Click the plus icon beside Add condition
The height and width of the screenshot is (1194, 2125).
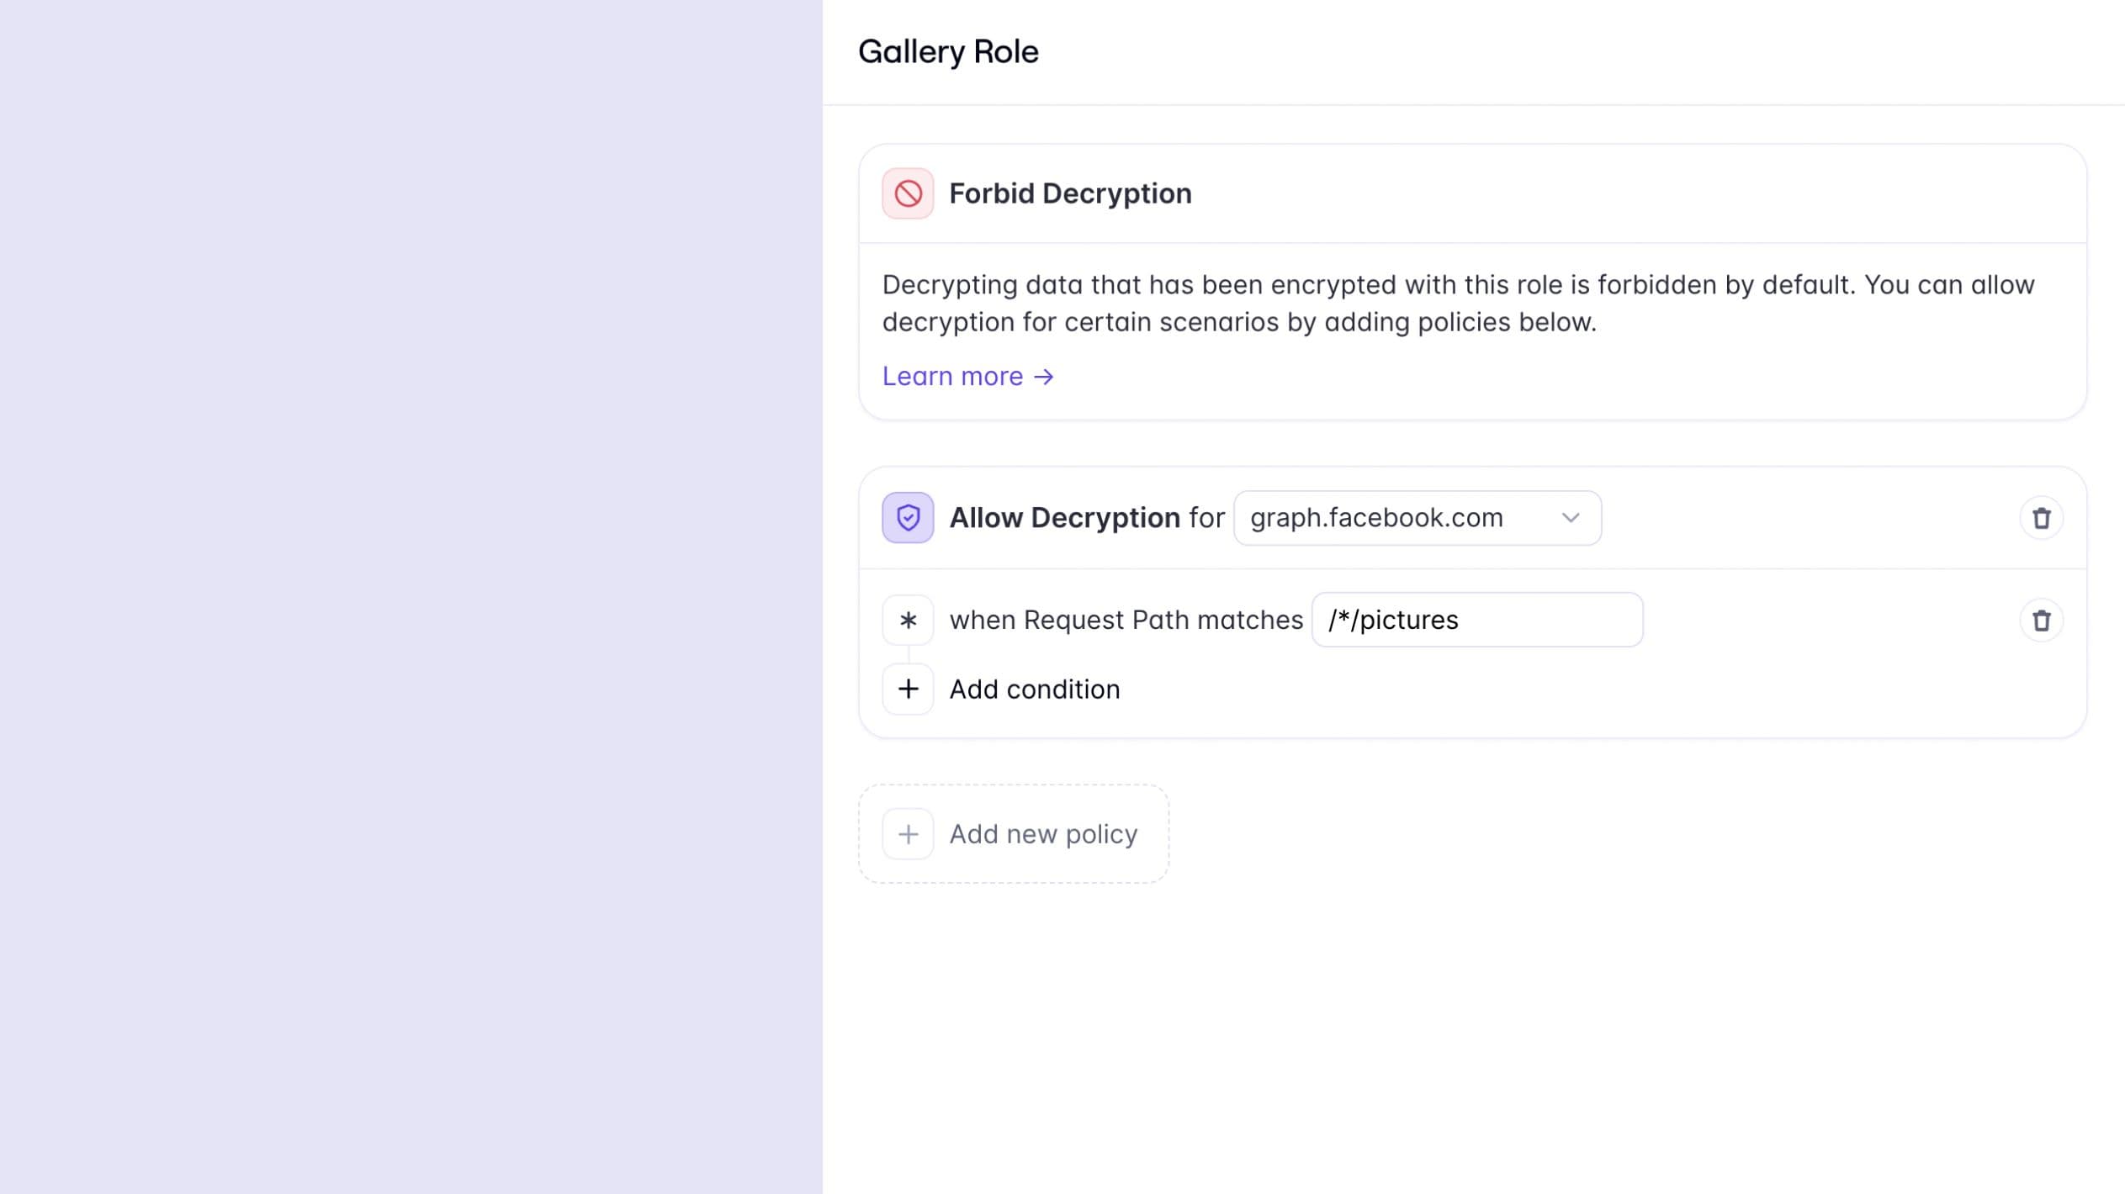pos(908,689)
